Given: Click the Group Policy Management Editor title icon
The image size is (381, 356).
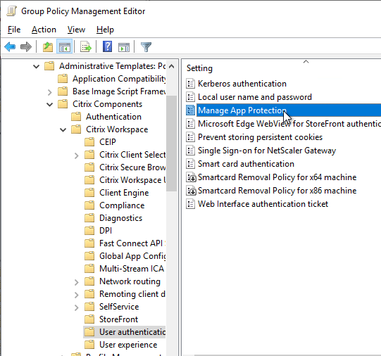Looking at the screenshot, I should point(11,11).
